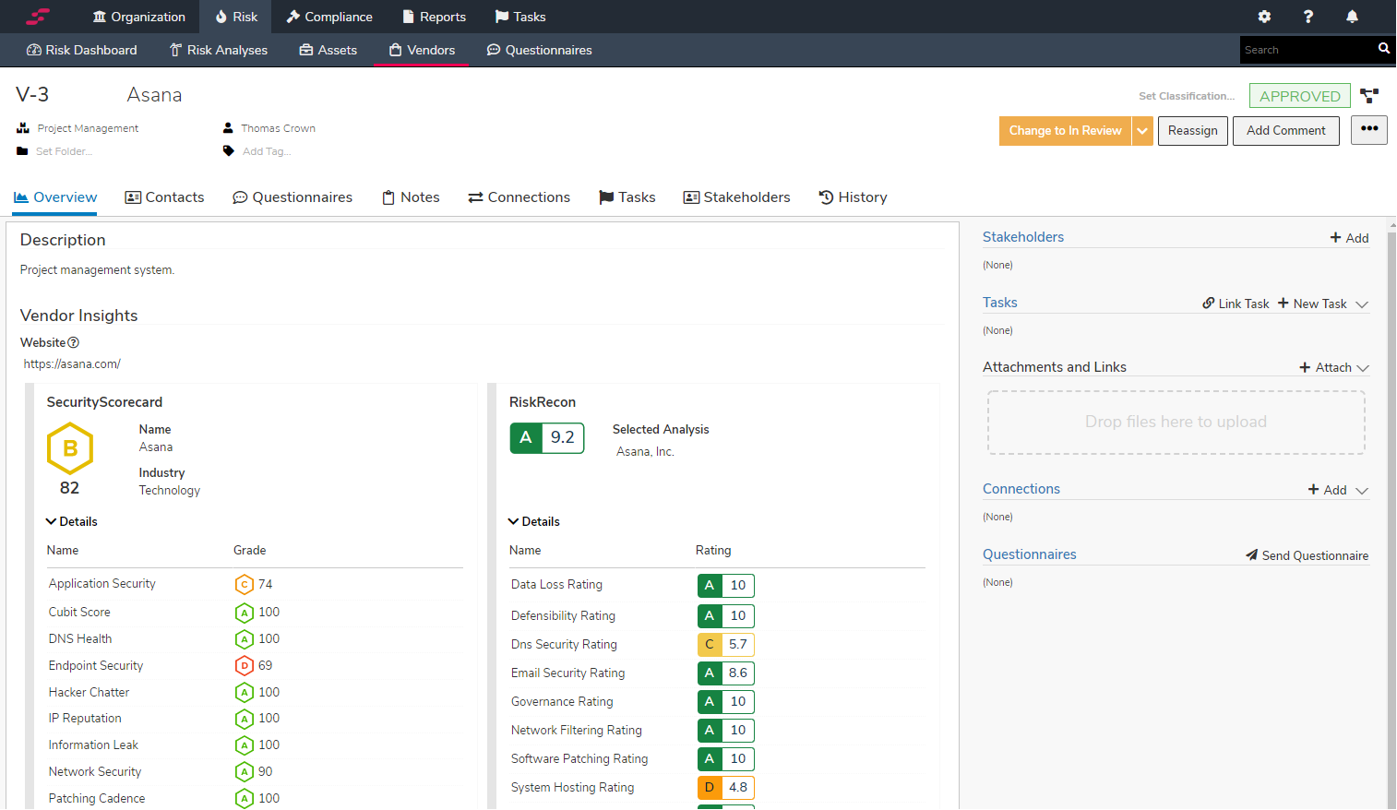Open the Questionnaires subnav item
Screen dimensions: 1397x810
(x=539, y=50)
